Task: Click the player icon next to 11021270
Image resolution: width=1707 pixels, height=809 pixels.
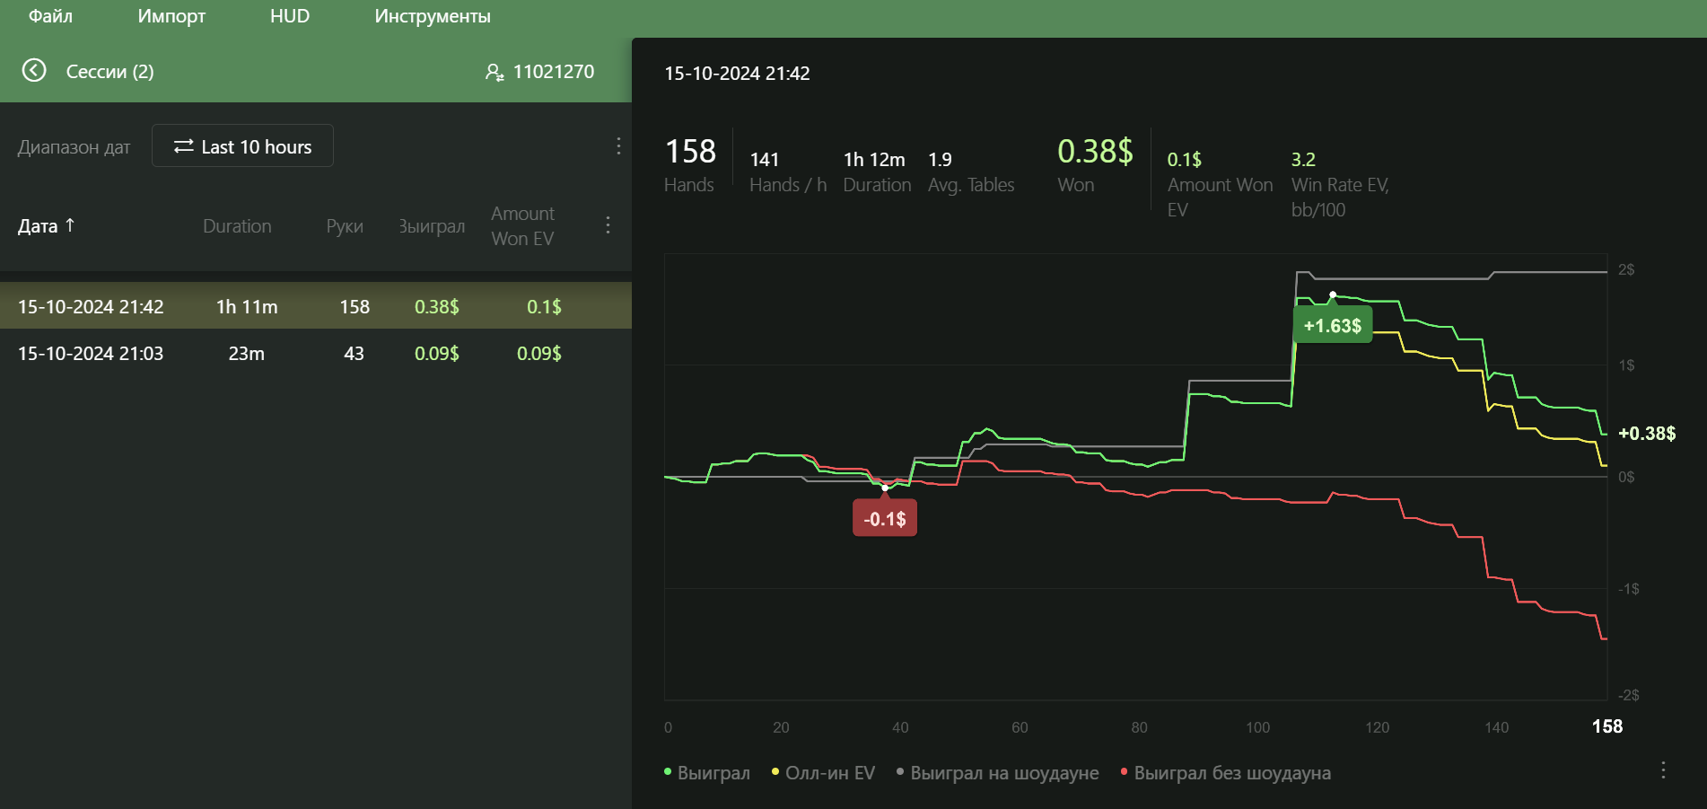Action: (495, 72)
